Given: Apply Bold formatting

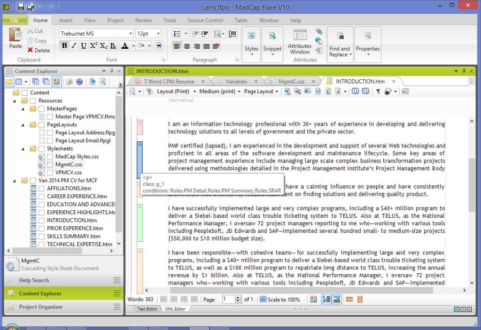Looking at the screenshot, I should (64, 46).
